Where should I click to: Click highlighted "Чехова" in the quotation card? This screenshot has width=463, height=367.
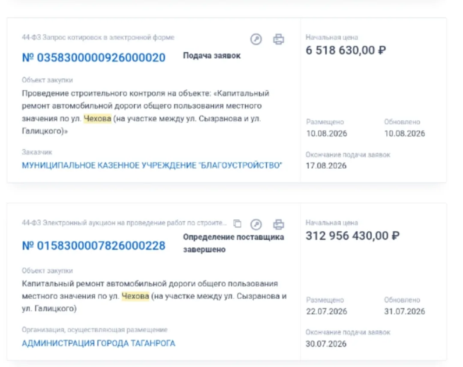(97, 119)
